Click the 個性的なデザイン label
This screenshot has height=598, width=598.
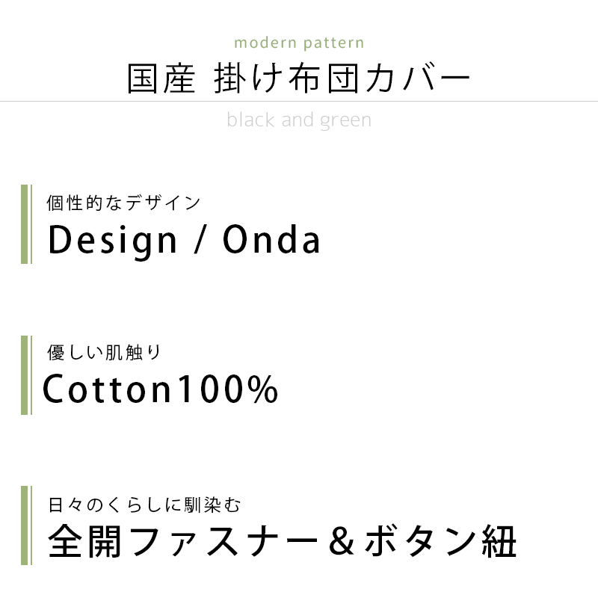123,203
